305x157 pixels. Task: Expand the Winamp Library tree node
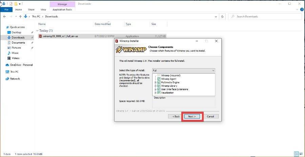click(156, 86)
